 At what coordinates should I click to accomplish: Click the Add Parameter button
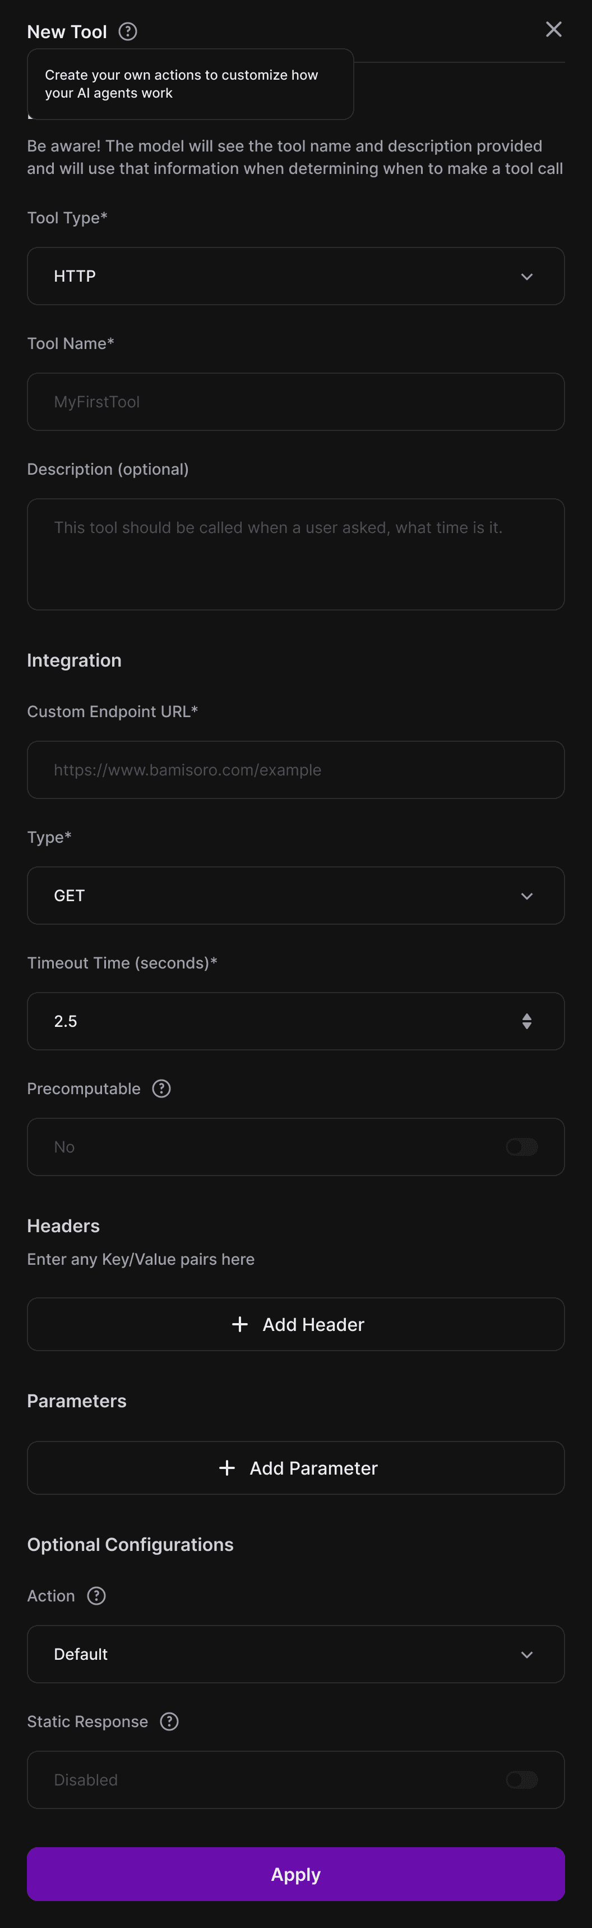pos(296,1468)
